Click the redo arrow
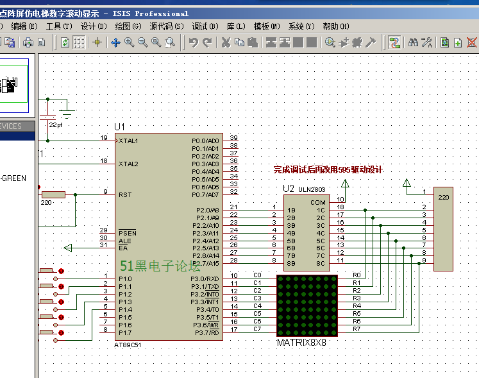 (x=207, y=42)
